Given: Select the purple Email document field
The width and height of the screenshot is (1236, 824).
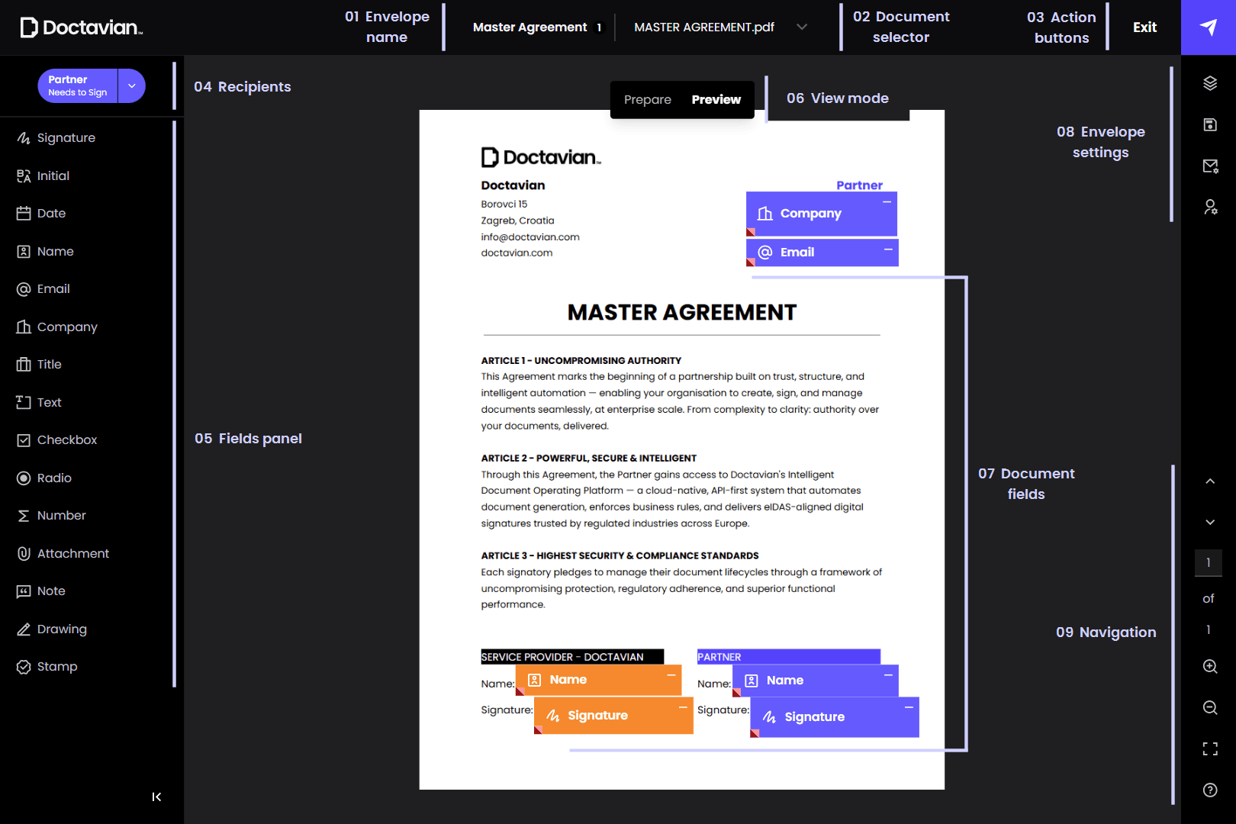Looking at the screenshot, I should pyautogui.click(x=822, y=253).
